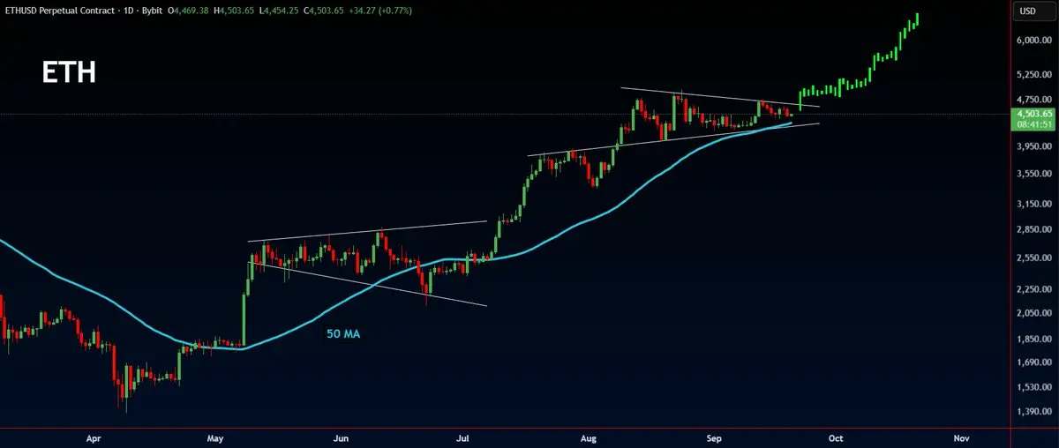1059x448 pixels.
Task: Click the ETHUSD Perpetual Contract symbol title
Action: point(58,11)
